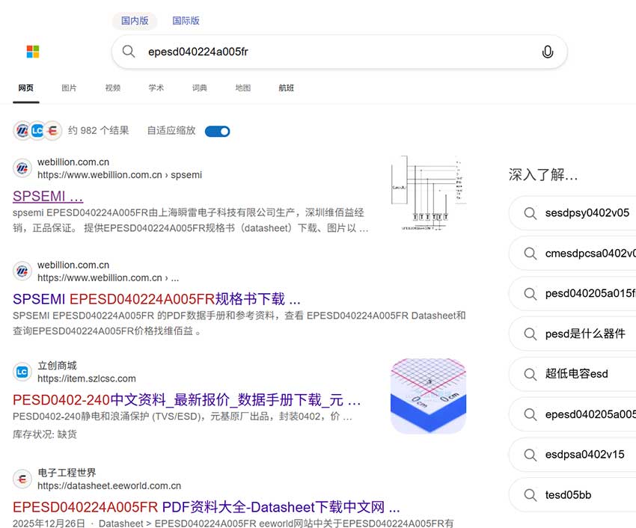Image resolution: width=636 pixels, height=528 pixels.
Task: Click 库存状况: 缺货 text
Action: 45,435
